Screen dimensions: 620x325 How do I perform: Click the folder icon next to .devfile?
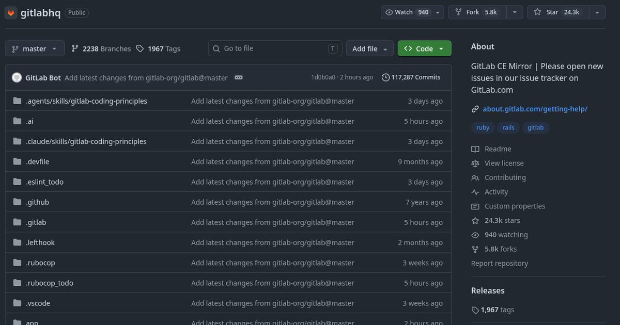tap(17, 161)
